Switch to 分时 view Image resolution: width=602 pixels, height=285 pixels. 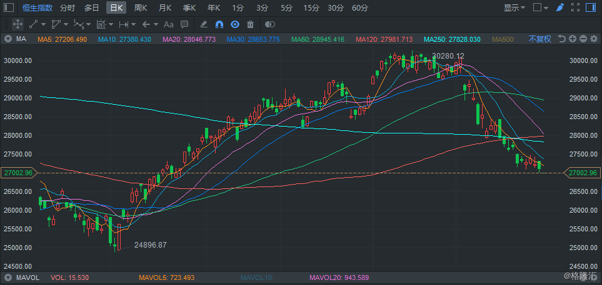(68, 7)
